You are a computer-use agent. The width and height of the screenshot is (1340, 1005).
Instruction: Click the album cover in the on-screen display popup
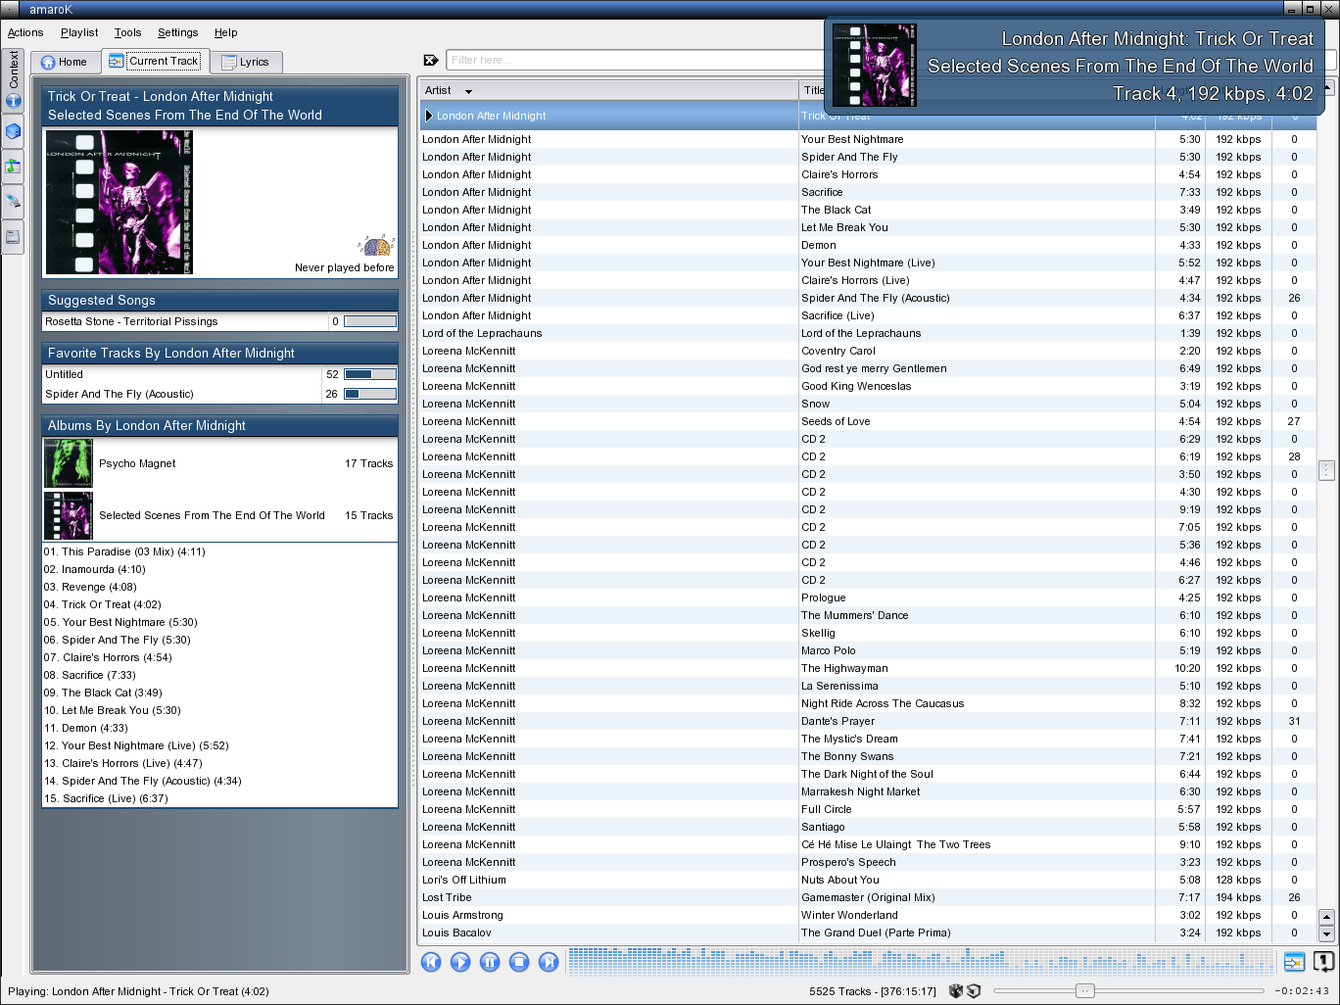pos(874,66)
